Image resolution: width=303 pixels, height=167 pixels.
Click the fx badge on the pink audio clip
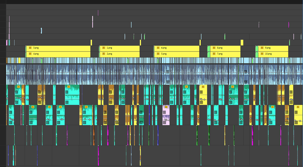click(x=166, y=107)
